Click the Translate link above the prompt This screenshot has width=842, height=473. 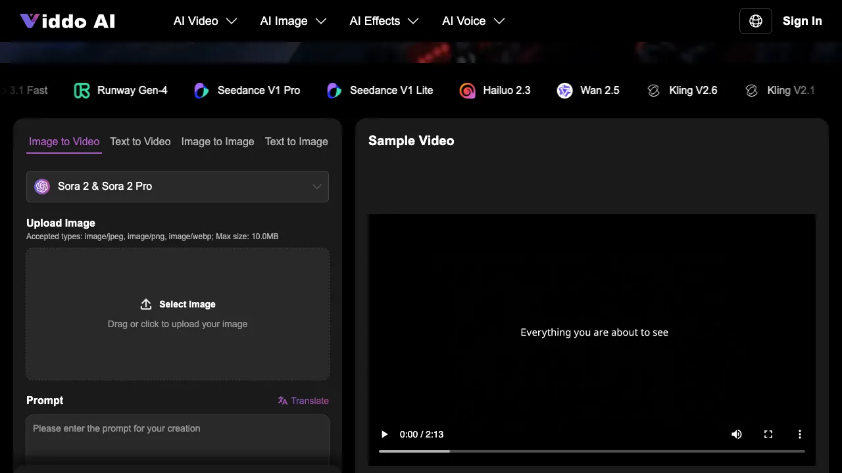[x=303, y=401]
